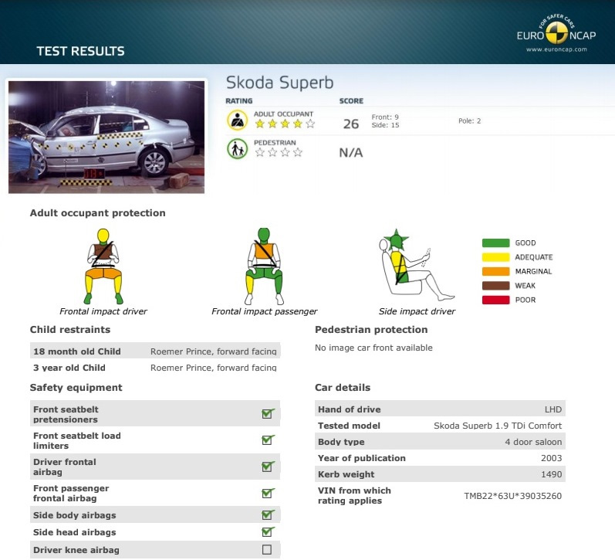
Task: Click the 'Child restraints' heading
Action: (x=70, y=330)
